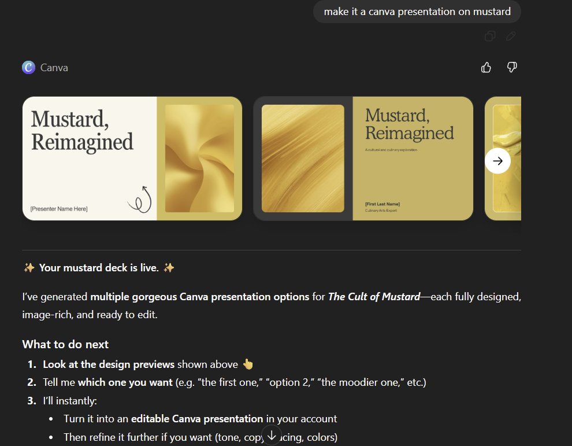Click the Canva logo icon

pyautogui.click(x=28, y=68)
